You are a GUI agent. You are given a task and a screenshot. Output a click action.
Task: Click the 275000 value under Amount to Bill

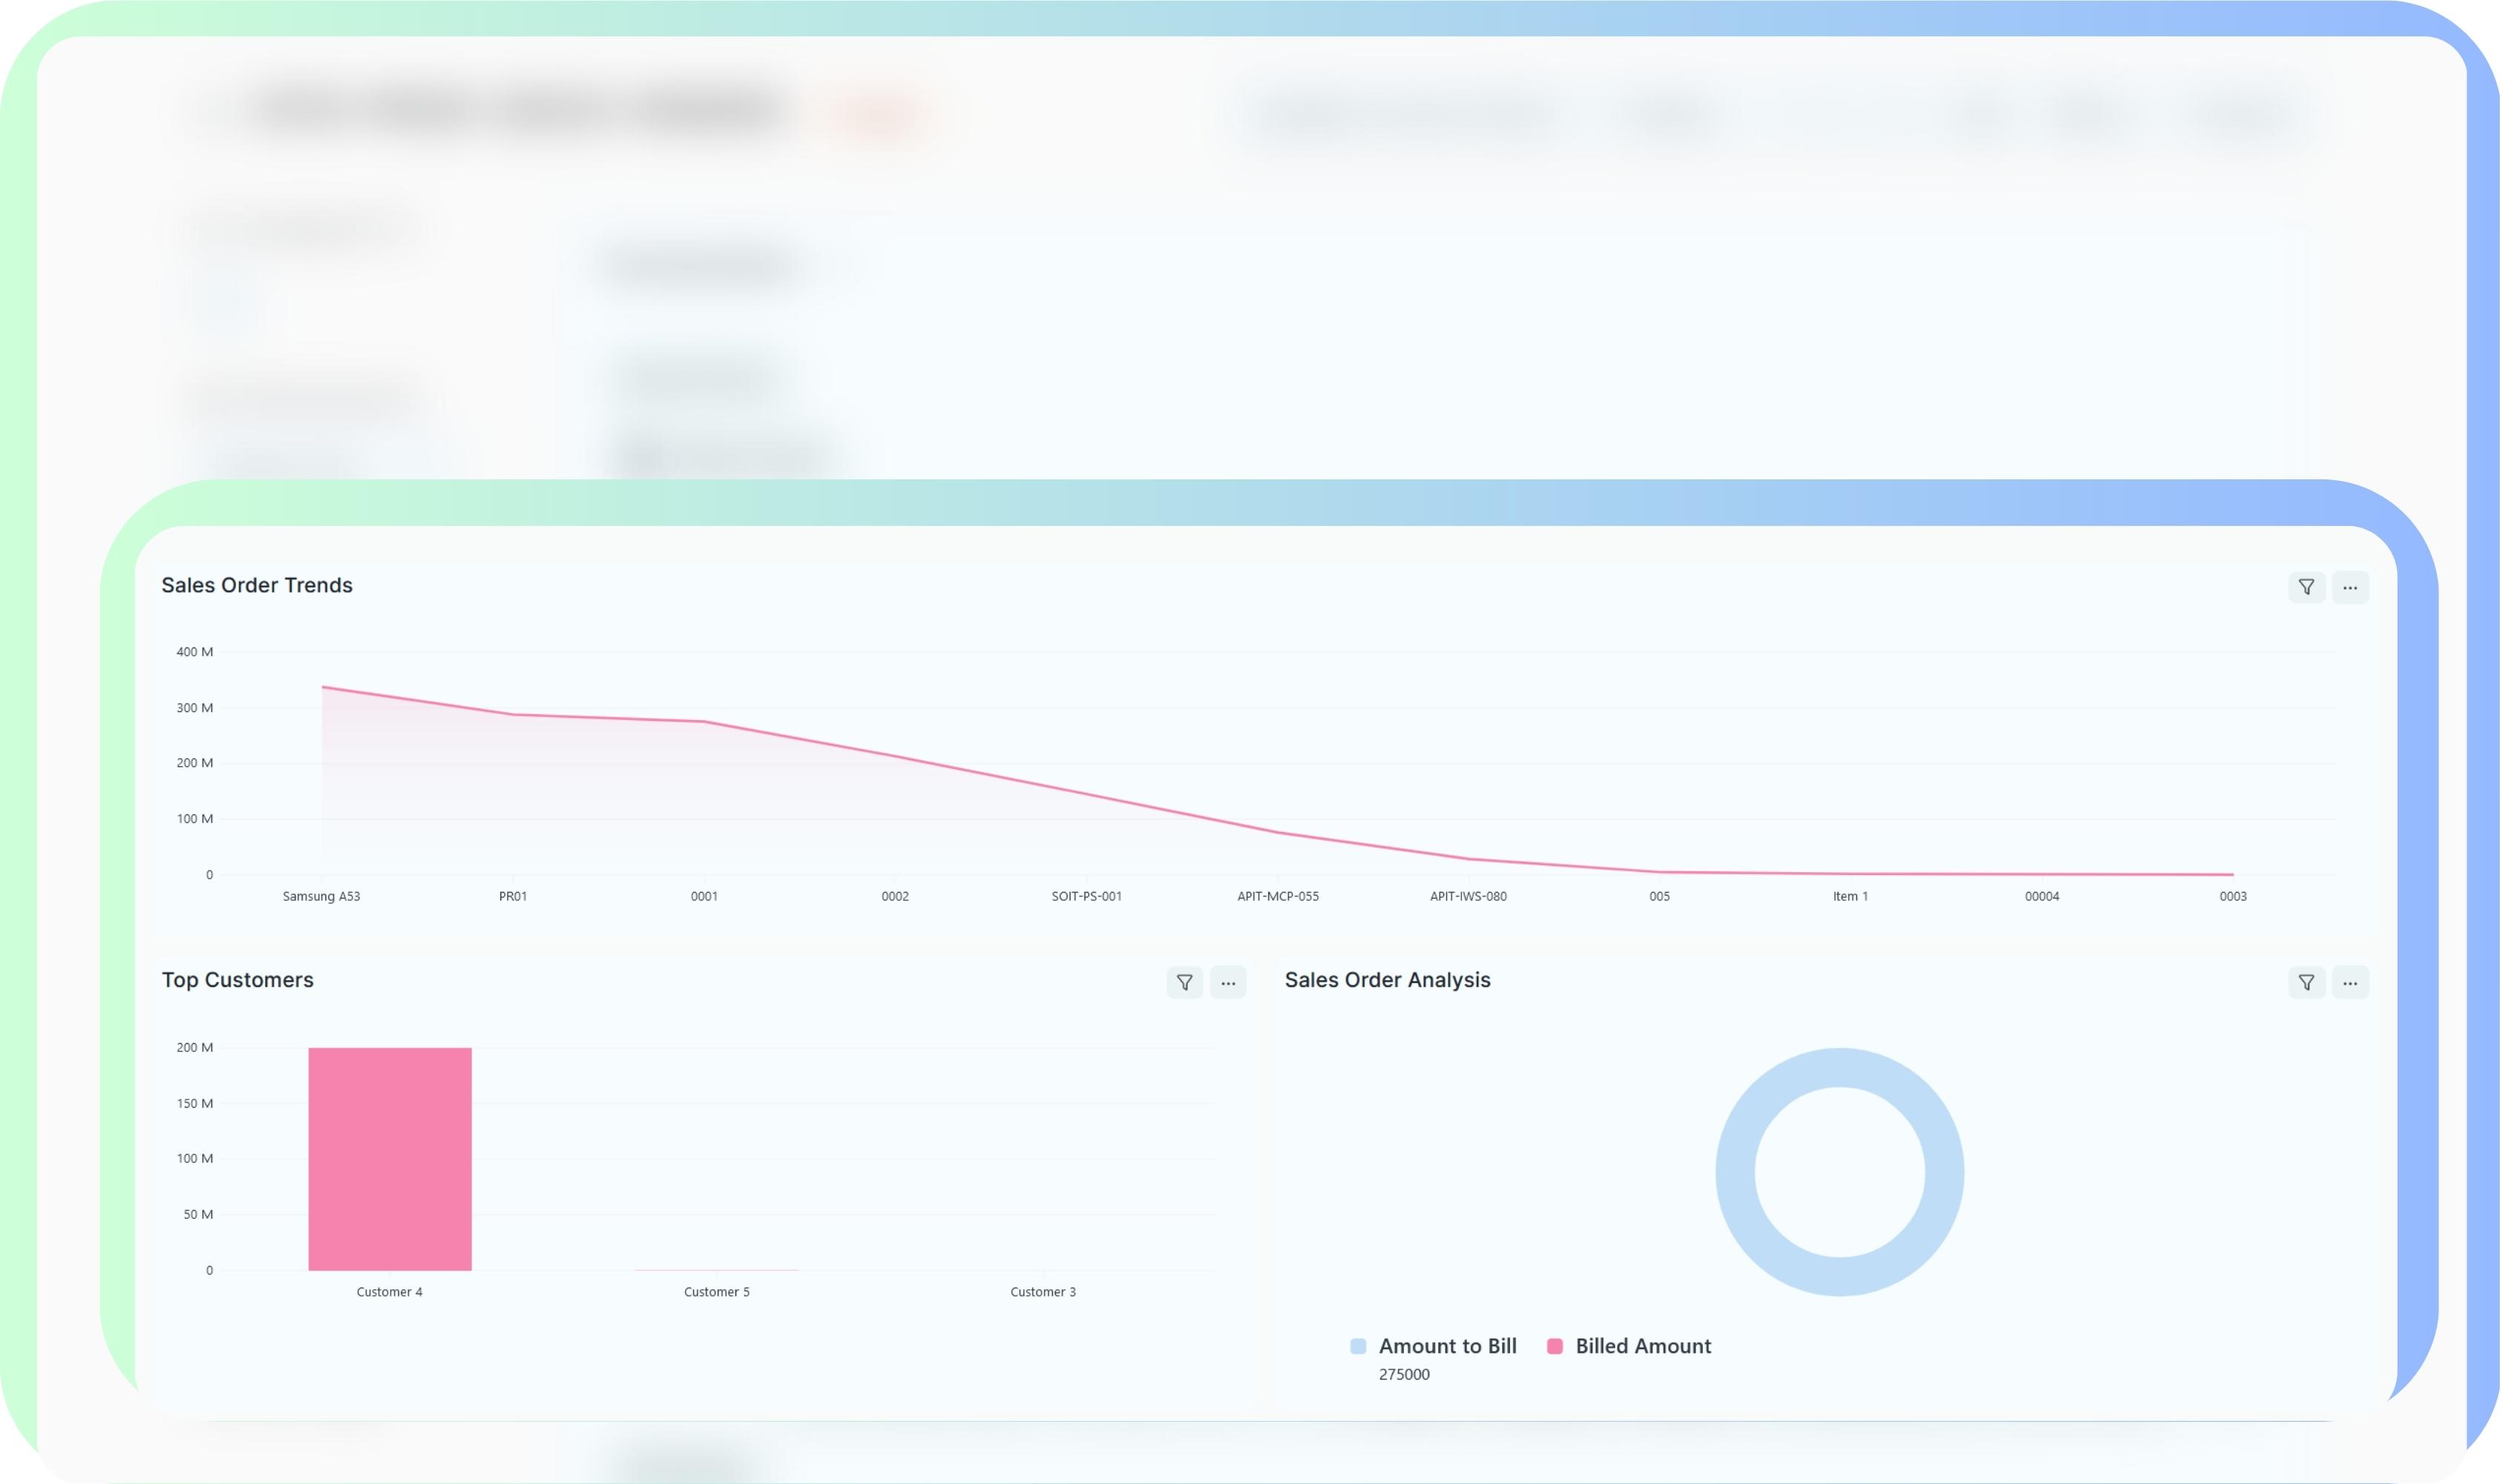tap(1403, 1374)
